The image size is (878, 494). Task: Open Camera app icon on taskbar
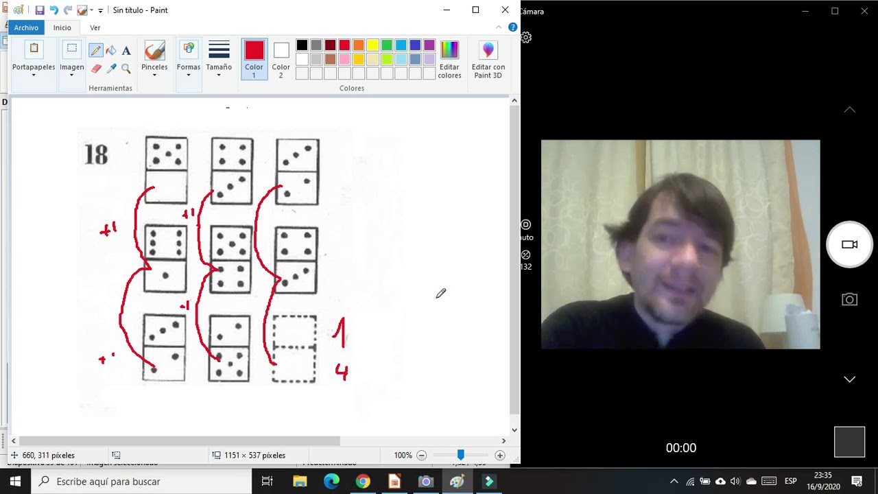426,481
